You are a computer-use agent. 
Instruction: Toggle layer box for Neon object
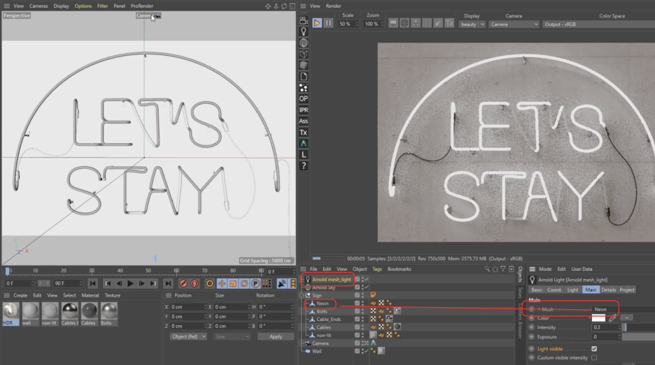point(357,304)
